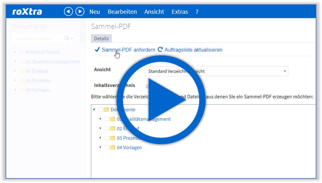Screen dimensions: 322x183
Task: Check the 03 Prozesse tree checkbox
Action: point(107,138)
